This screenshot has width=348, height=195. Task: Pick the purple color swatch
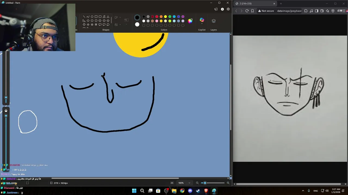(x=183, y=17)
